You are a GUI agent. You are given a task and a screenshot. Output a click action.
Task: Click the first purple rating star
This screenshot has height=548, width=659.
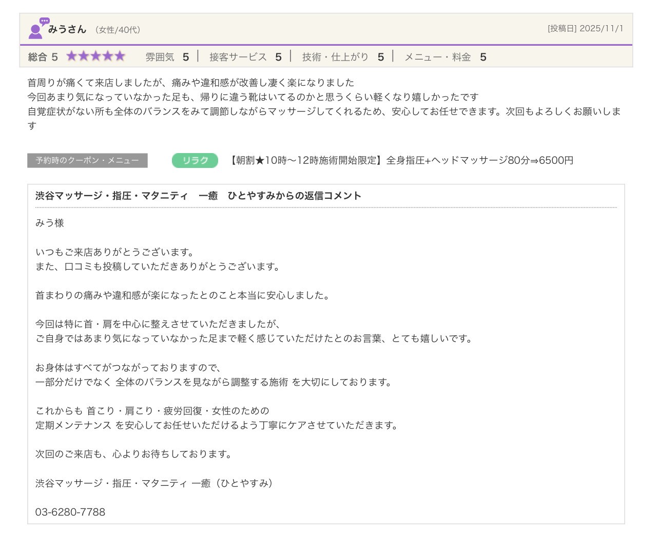point(71,56)
